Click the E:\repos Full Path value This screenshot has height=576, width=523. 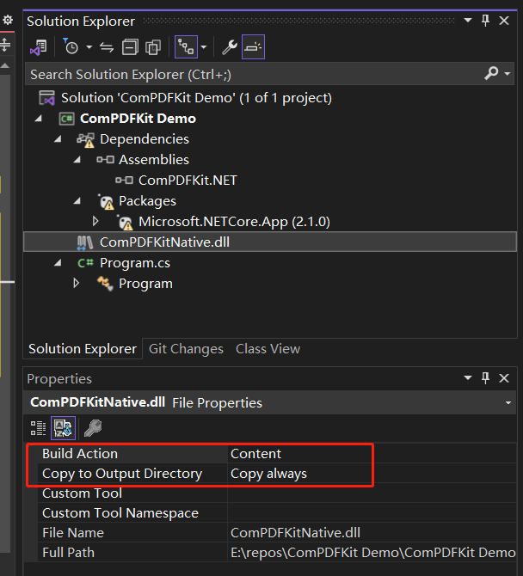pyautogui.click(x=372, y=553)
